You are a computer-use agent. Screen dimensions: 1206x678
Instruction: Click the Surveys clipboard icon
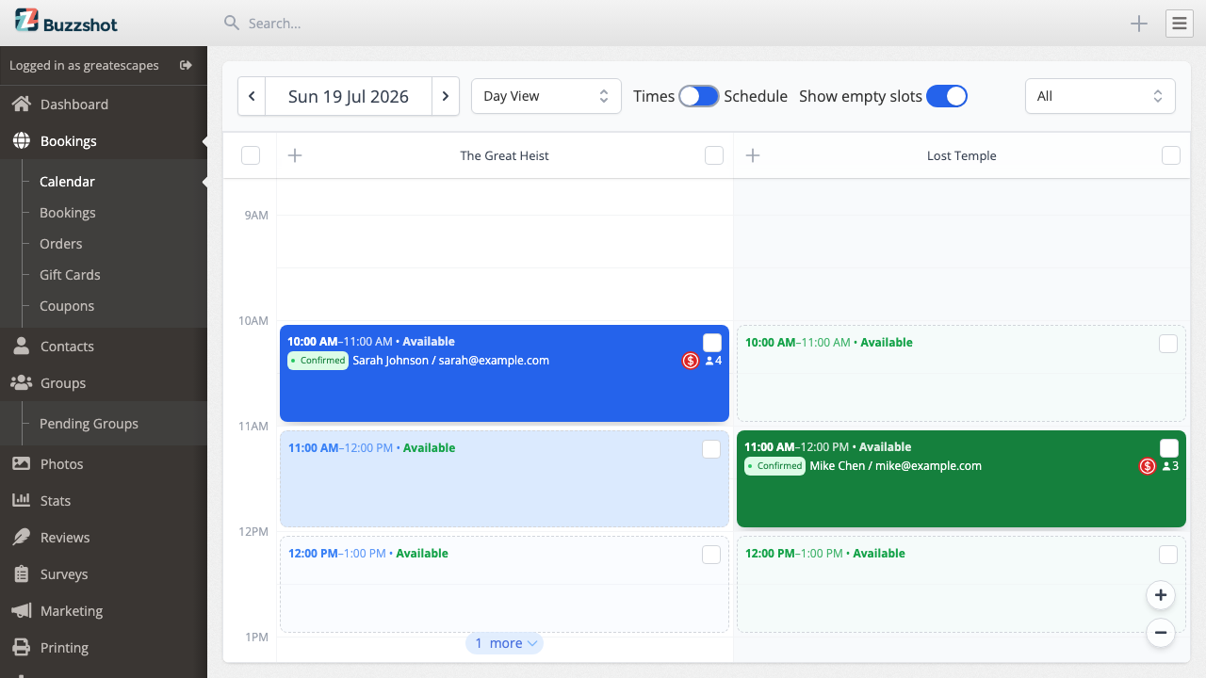[x=21, y=573]
